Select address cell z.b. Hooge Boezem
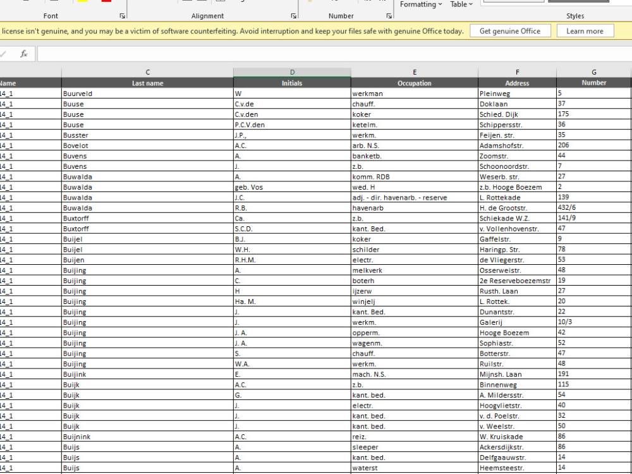Screen dimensions: 632x474 coord(517,187)
